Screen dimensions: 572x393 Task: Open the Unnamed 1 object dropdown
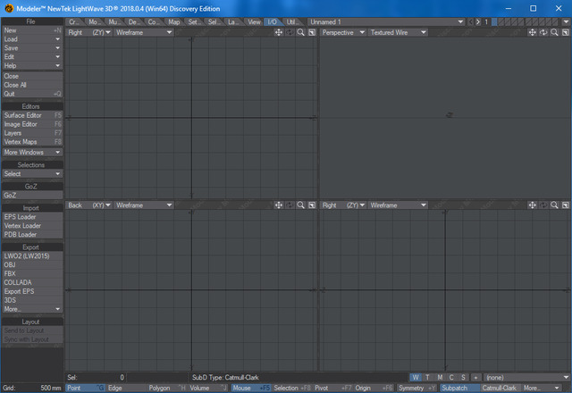click(x=384, y=21)
